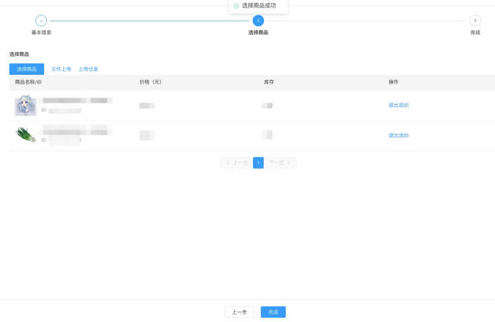Click the green success icon in the toast
Image resolution: width=495 pixels, height=322 pixels.
click(236, 6)
